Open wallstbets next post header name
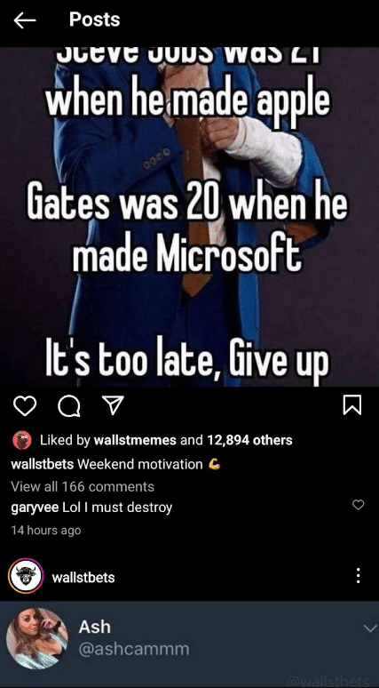This screenshot has width=379, height=688. (x=83, y=578)
